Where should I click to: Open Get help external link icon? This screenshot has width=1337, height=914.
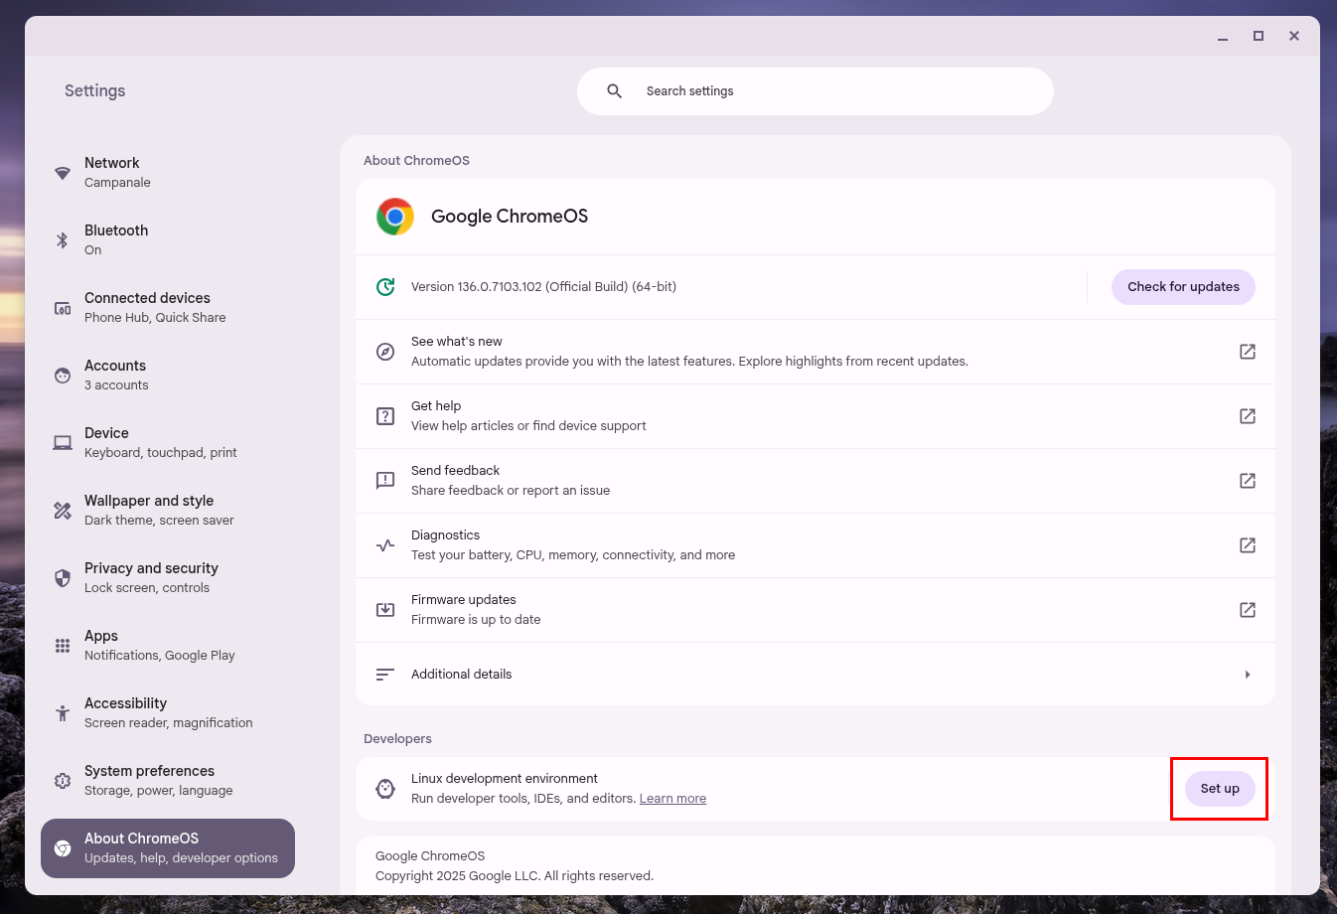click(x=1248, y=416)
